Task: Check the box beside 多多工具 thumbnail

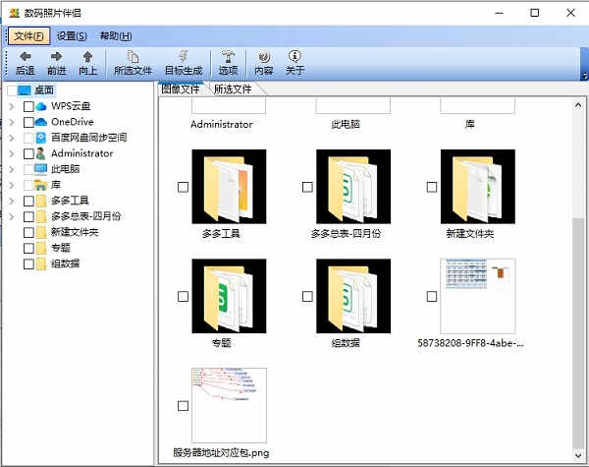Action: pyautogui.click(x=183, y=187)
